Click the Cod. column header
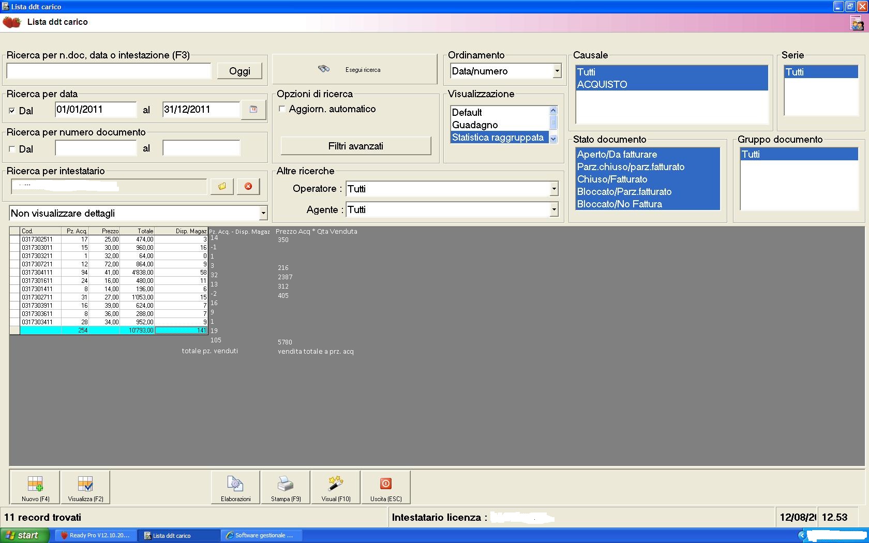The image size is (869, 543). pos(40,231)
